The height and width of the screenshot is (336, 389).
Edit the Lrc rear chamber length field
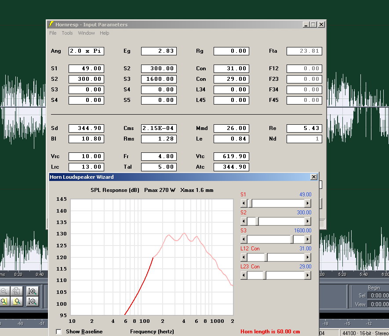pos(86,167)
